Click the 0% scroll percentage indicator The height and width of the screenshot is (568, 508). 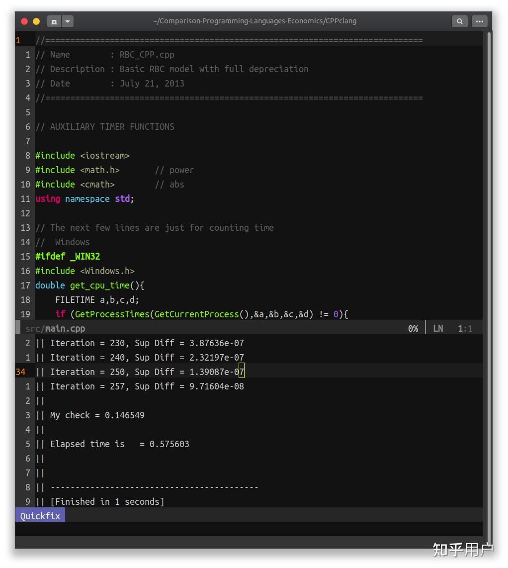tap(413, 328)
